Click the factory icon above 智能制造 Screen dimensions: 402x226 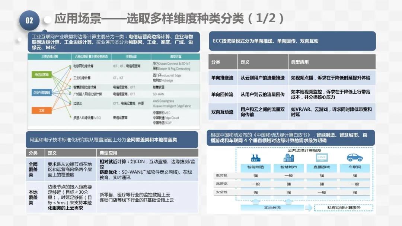click(256, 158)
